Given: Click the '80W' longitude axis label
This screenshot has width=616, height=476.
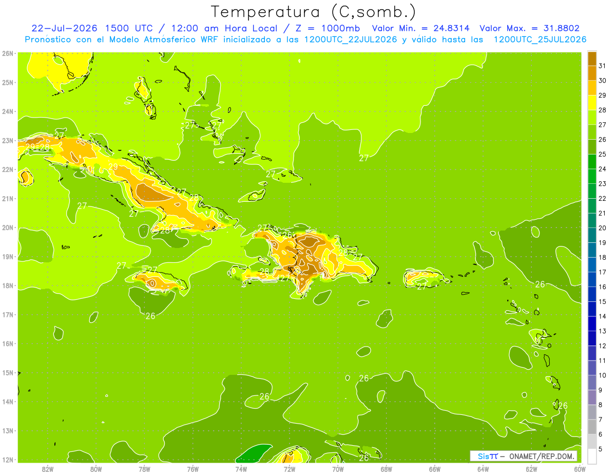Looking at the screenshot, I should click(96, 469).
